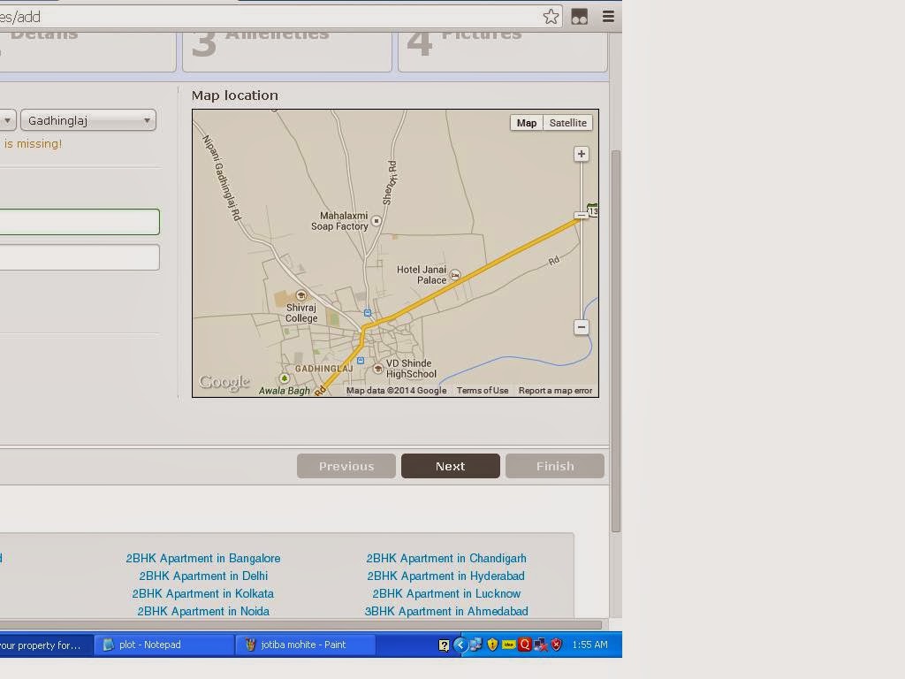Screen dimensions: 905x679
Task: Bookmark this page with the star icon
Action: click(x=551, y=17)
